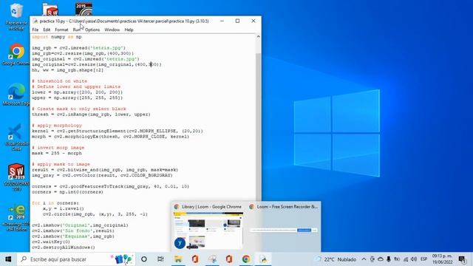Image resolution: width=473 pixels, height=266 pixels.
Task: Click the line 'cv2.waitKey(0)'
Action: point(51,242)
